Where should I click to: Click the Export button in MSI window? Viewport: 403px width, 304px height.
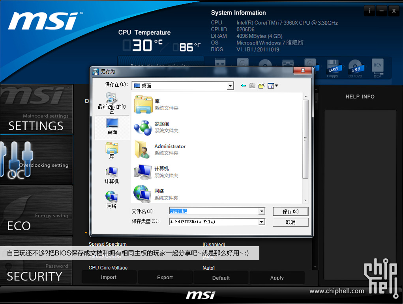tap(165, 277)
